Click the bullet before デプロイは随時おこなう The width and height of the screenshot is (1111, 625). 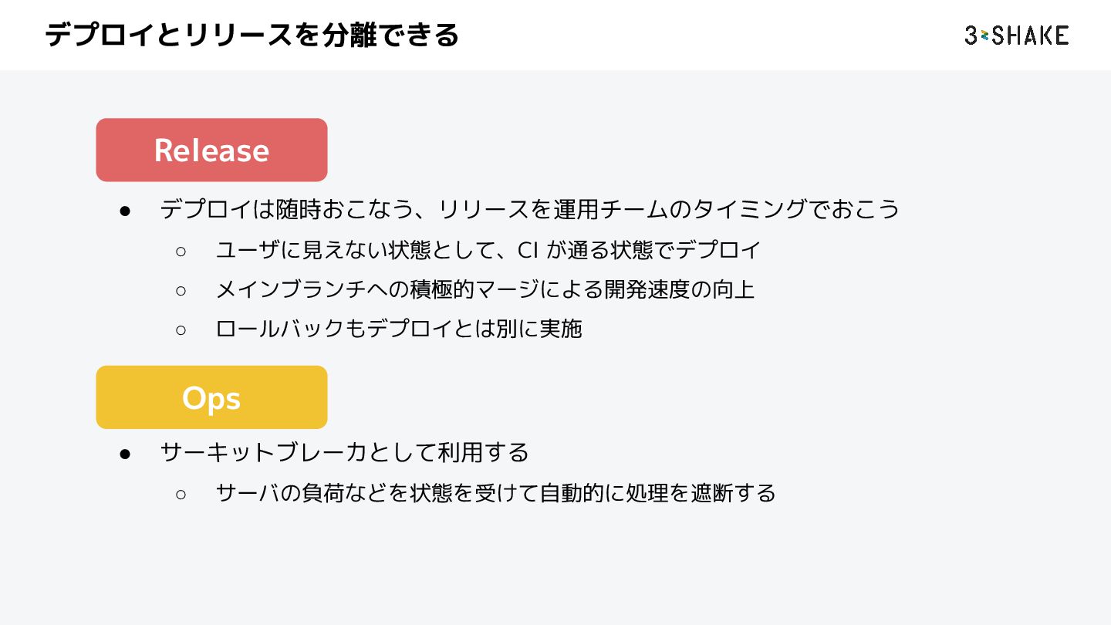[x=125, y=211]
